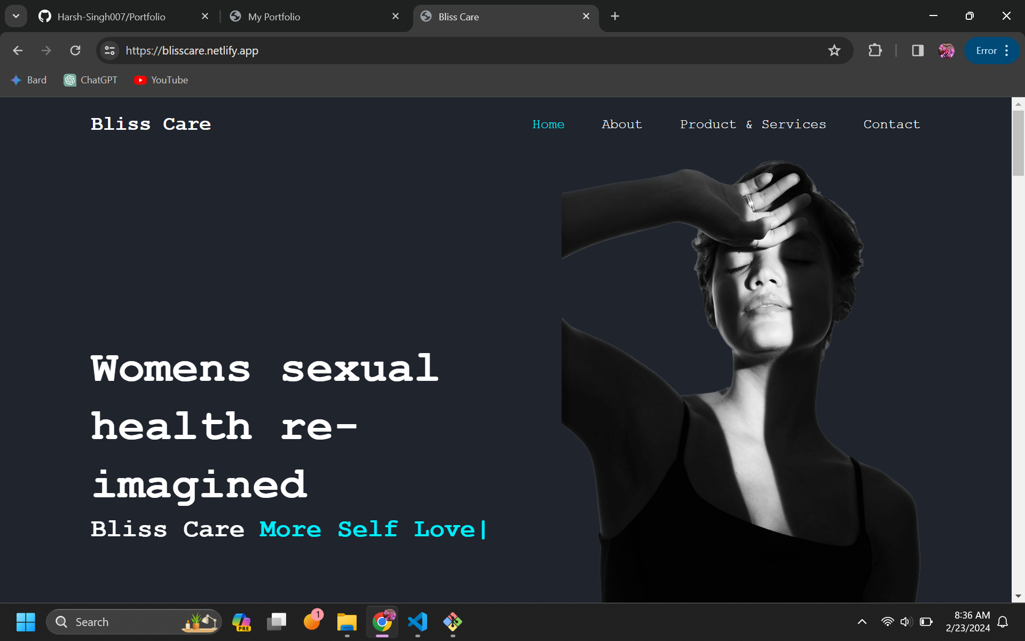Open the Chrome profile avatar

point(947,51)
